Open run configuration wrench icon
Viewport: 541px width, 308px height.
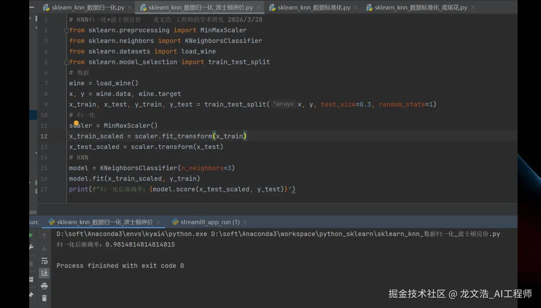[x=32, y=247]
